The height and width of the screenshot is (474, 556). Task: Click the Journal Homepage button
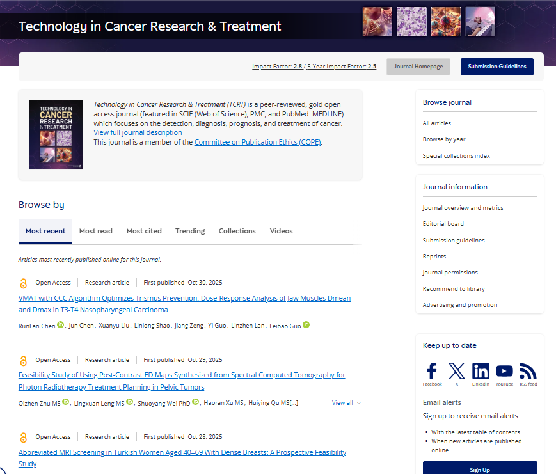coord(418,67)
